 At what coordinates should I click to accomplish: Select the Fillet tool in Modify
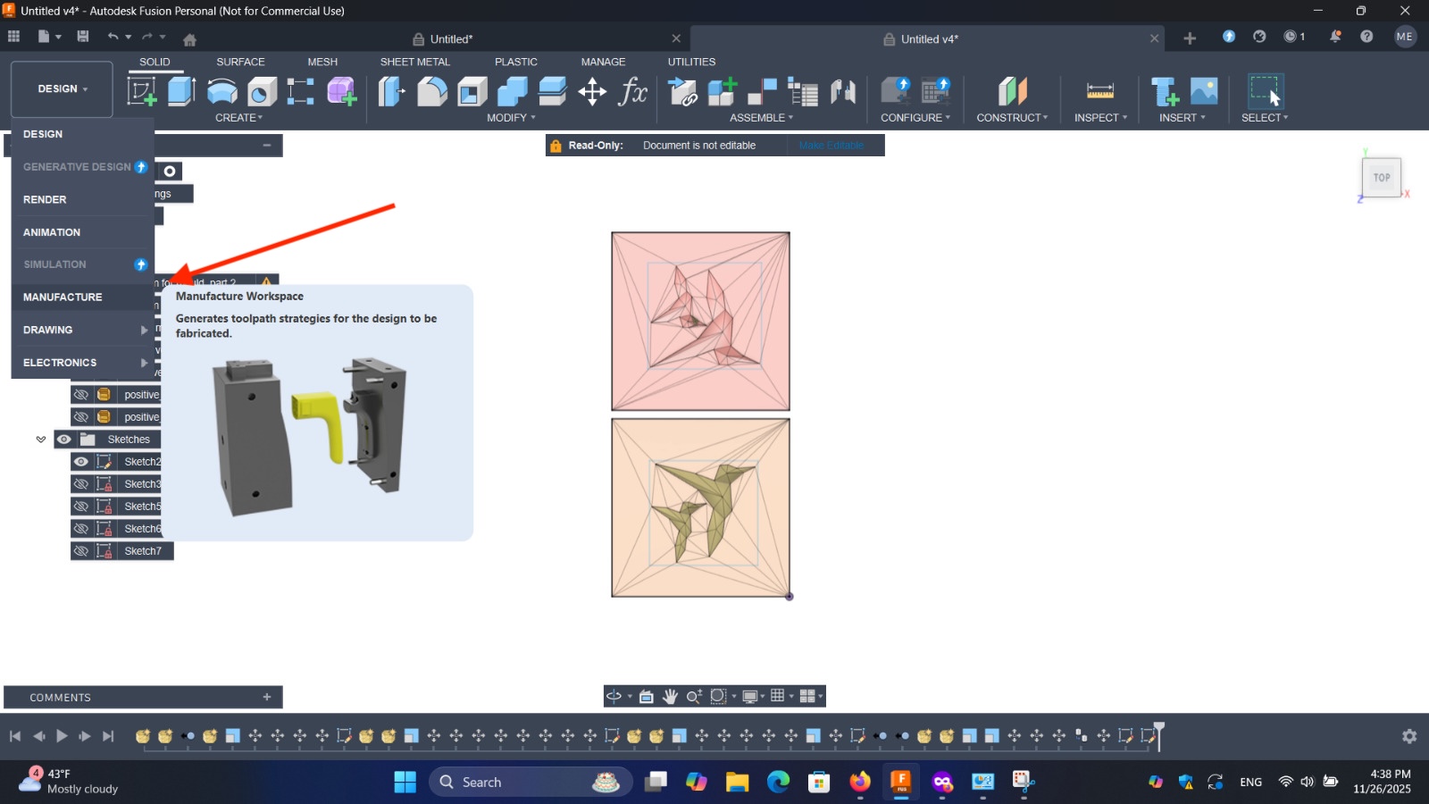click(x=432, y=91)
